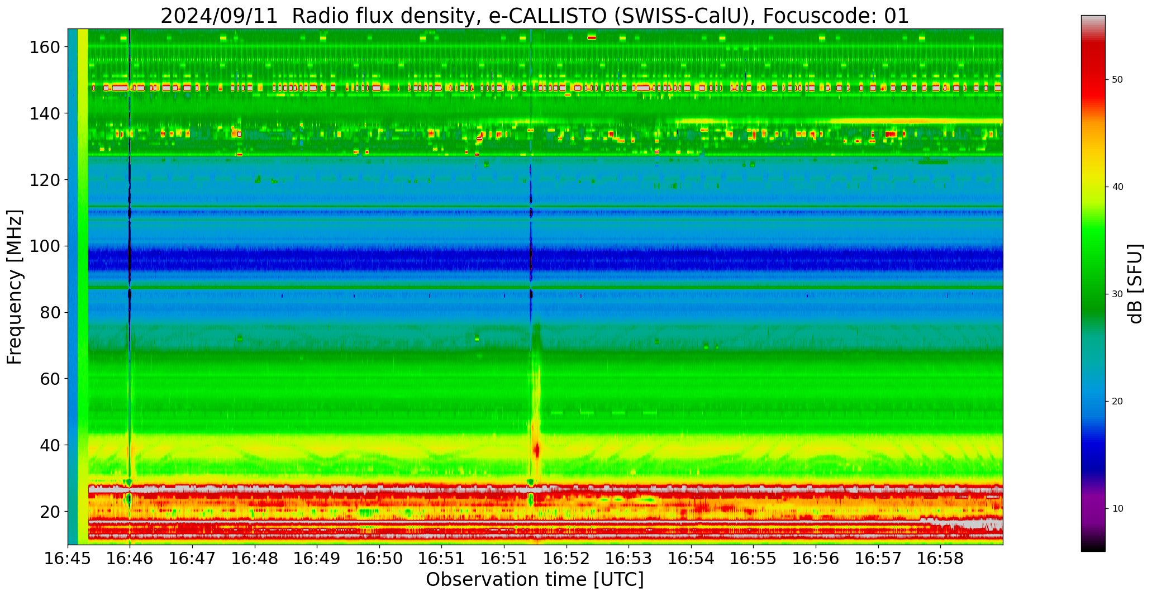1152x596 pixels.
Task: Click the 50 dB tick on the colorbar
Action: tap(1117, 80)
